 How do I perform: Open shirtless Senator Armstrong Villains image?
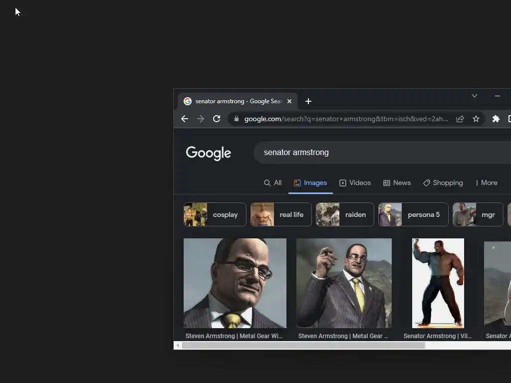coord(438,283)
